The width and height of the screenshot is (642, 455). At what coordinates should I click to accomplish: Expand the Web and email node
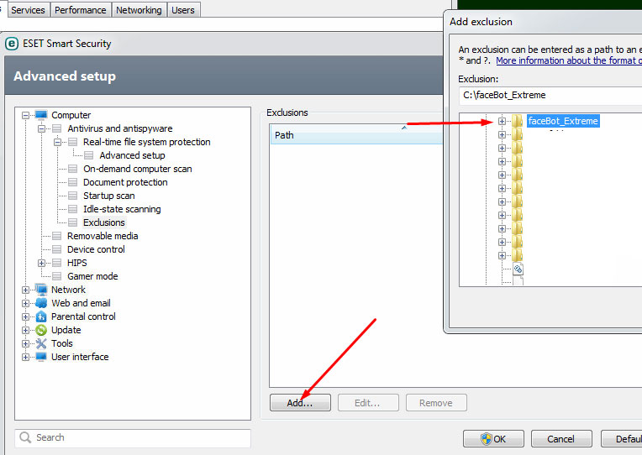(25, 303)
